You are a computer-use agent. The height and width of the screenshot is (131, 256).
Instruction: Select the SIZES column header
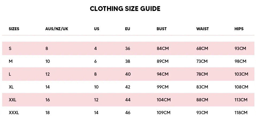(14, 29)
